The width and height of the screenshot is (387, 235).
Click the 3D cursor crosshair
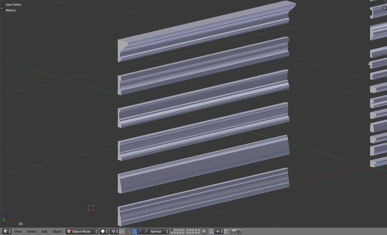pyautogui.click(x=91, y=208)
